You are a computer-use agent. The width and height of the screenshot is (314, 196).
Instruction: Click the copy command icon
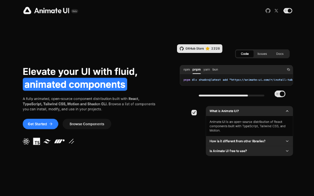pyautogui.click(x=288, y=69)
